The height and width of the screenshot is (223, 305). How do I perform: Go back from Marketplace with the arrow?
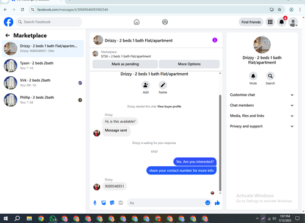click(x=7, y=35)
